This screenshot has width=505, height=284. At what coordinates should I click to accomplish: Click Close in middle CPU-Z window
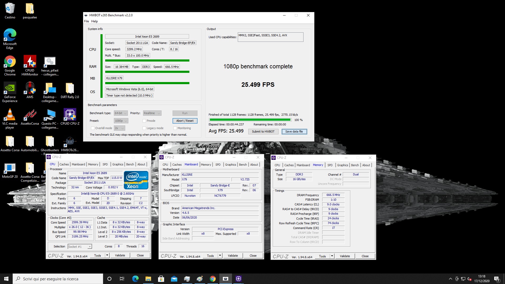(x=253, y=256)
